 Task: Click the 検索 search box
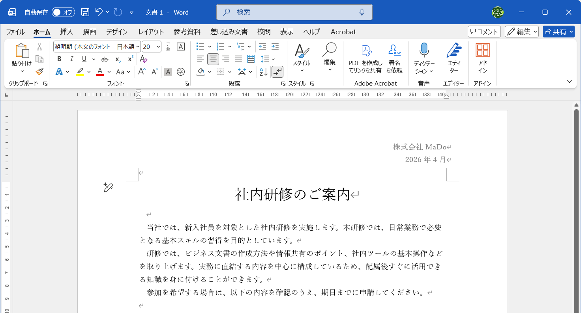[x=294, y=12]
